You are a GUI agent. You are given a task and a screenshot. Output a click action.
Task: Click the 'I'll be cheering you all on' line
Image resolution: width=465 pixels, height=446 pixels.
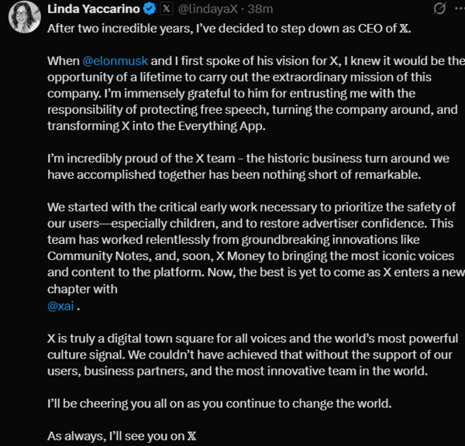pos(219,403)
